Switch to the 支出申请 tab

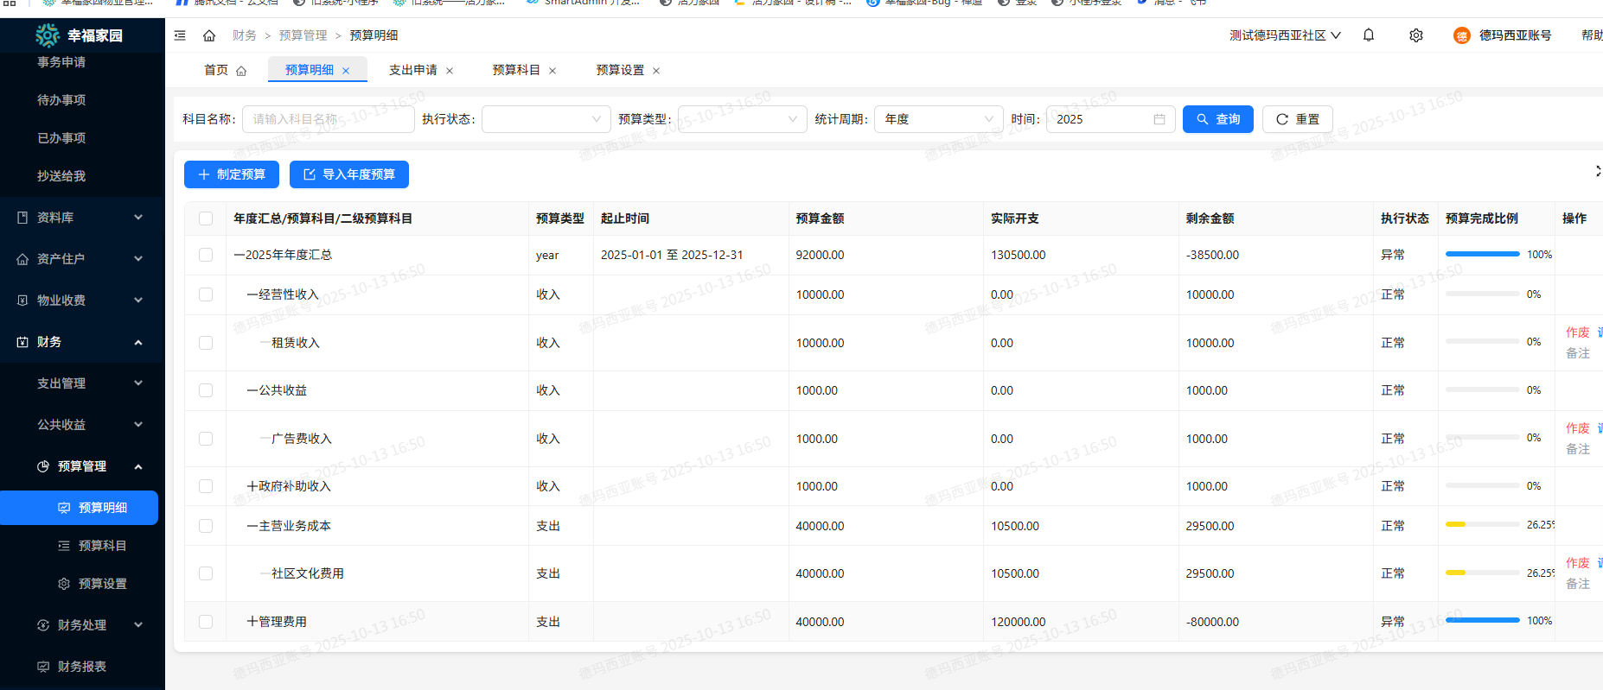[413, 70]
